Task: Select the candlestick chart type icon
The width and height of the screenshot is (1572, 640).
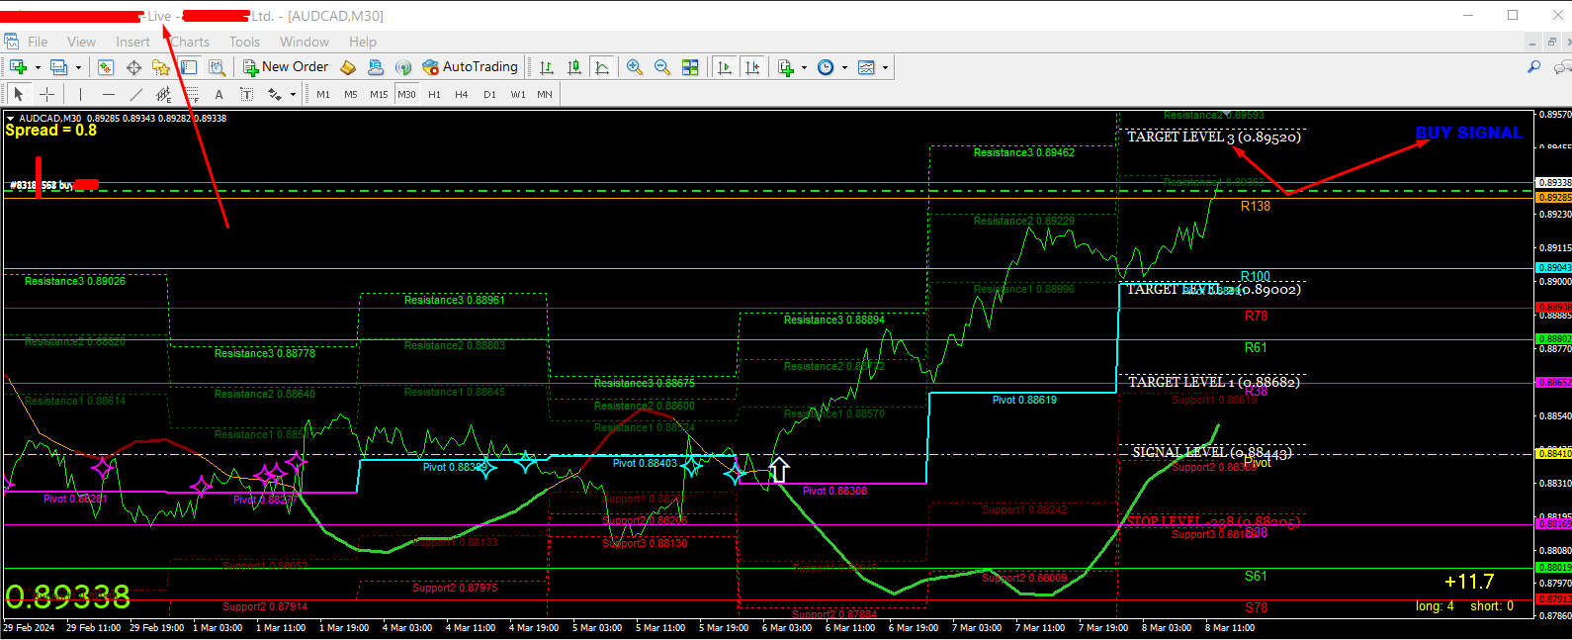Action: (x=574, y=67)
